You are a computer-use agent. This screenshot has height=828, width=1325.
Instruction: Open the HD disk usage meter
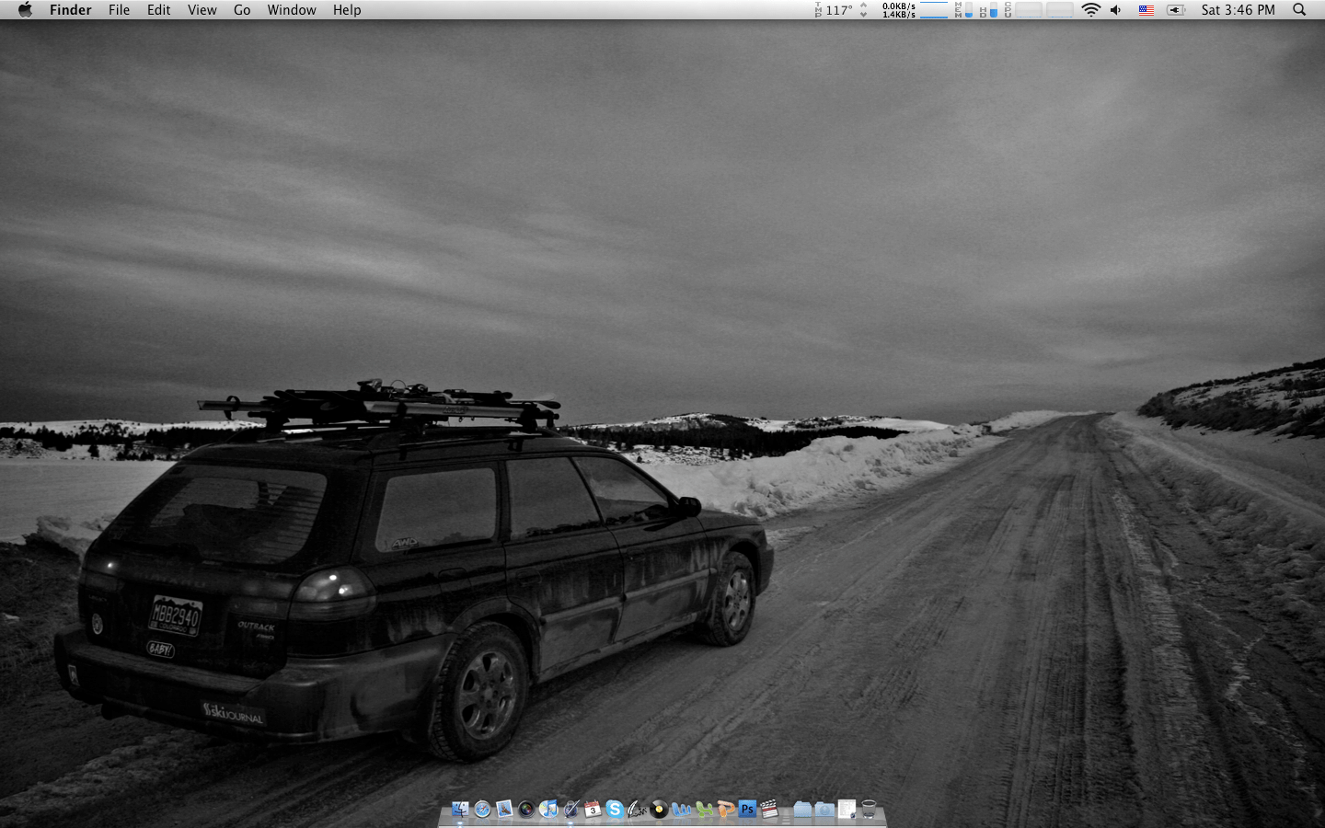(988, 10)
